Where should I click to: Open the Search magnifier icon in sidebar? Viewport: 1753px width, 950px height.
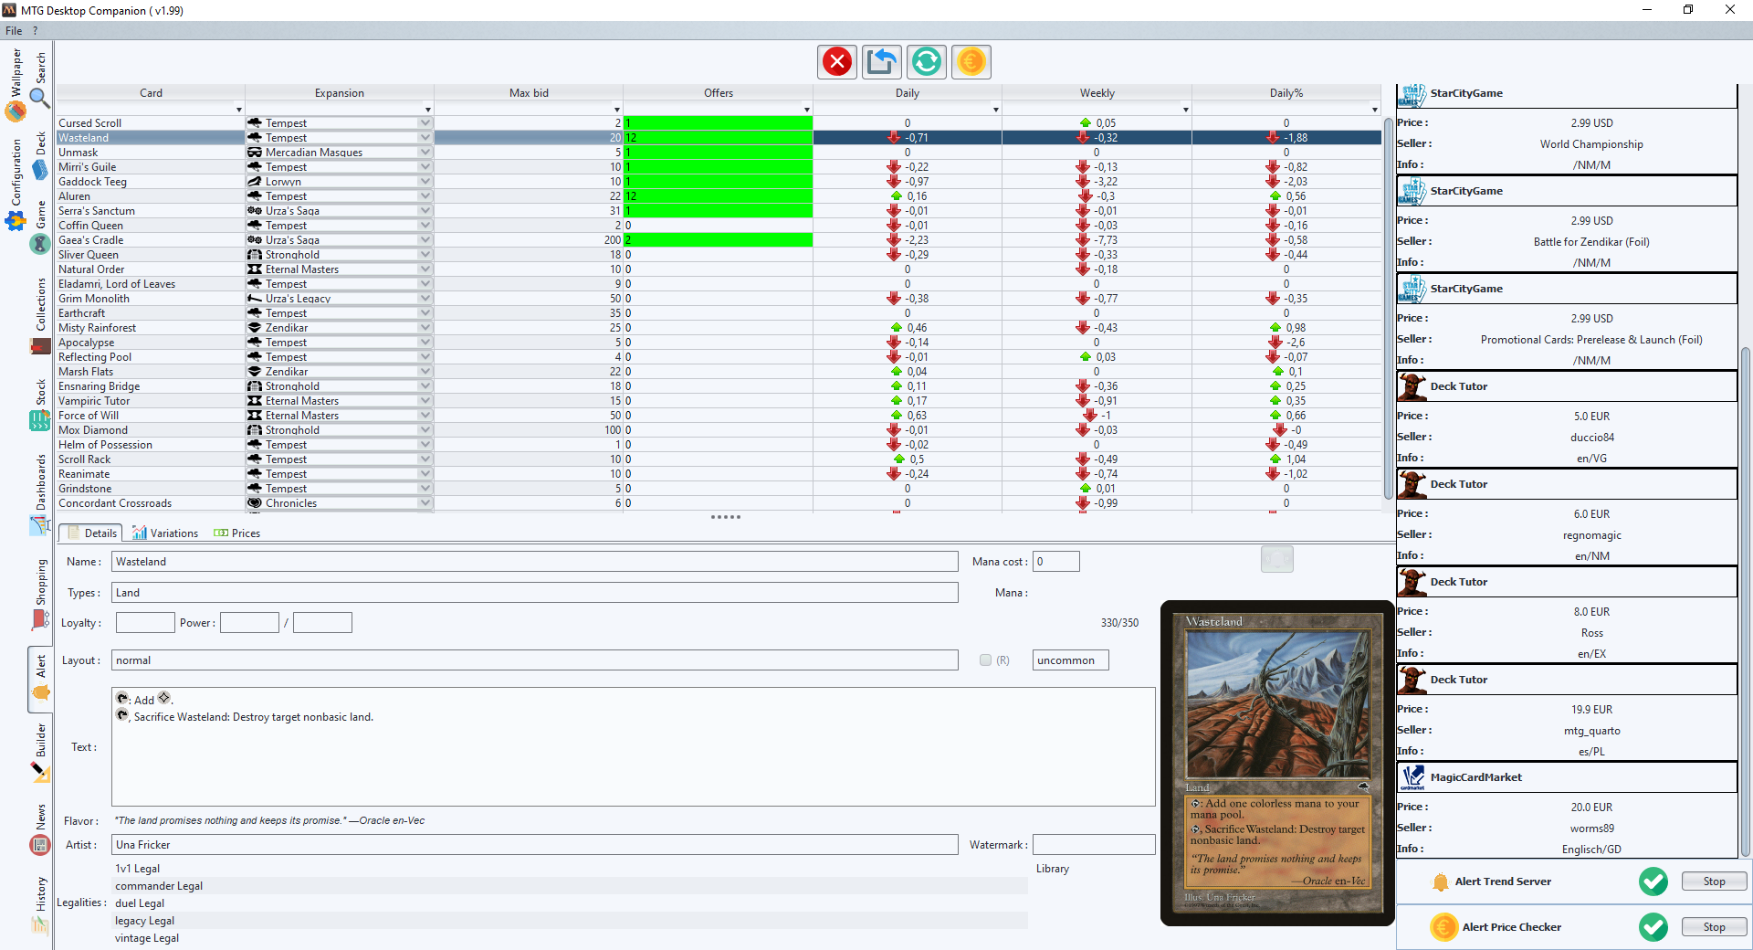click(x=39, y=97)
